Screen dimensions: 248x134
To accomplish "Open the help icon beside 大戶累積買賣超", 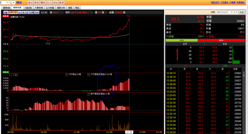I will tap(89, 75).
